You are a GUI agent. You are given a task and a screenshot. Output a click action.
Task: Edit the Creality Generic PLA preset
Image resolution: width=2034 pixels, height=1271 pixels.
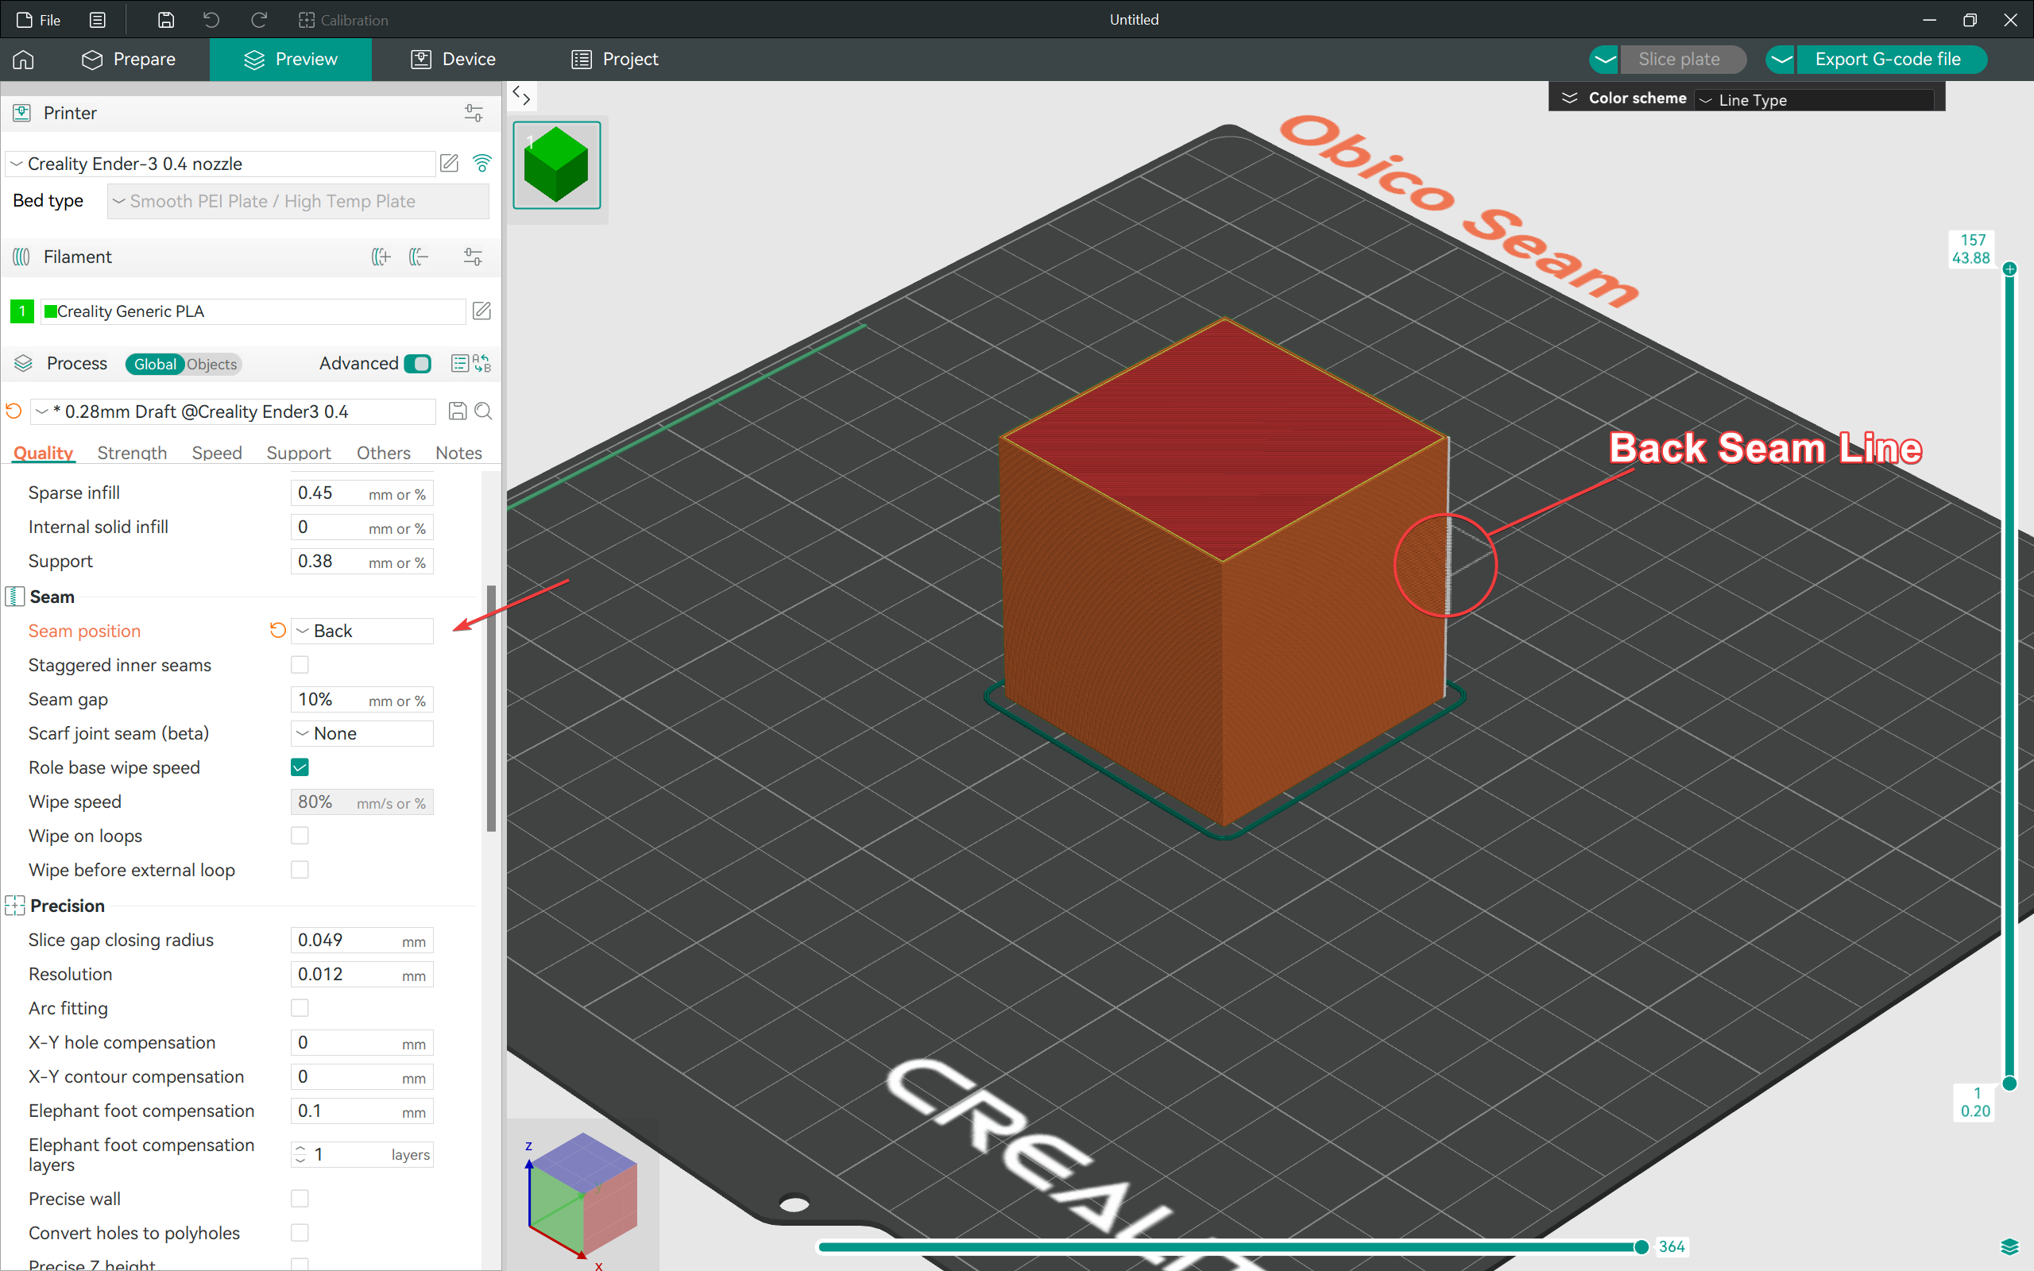coord(481,311)
